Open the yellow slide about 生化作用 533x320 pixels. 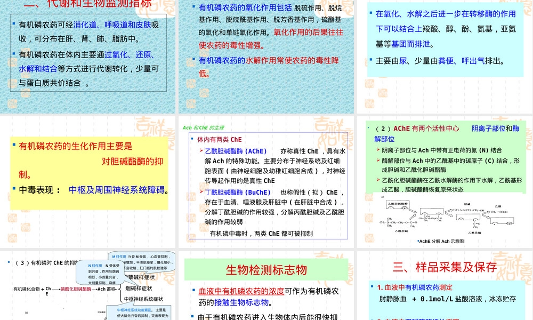88,182
